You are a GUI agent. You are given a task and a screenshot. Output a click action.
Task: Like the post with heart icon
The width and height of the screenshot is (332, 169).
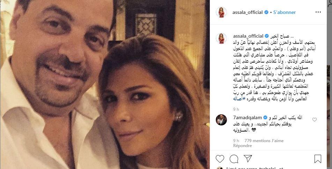[220, 159]
